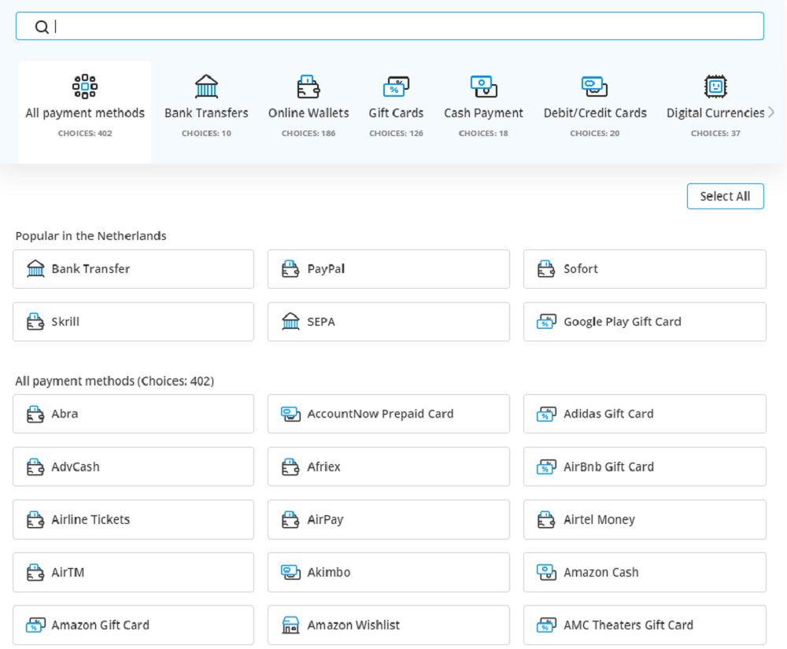Image resolution: width=787 pixels, height=649 pixels.
Task: Choose Skrill payment method
Action: tap(134, 322)
